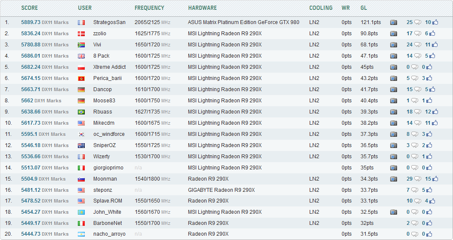Image resolution: width=453 pixels, height=240 pixels.
Task: Open comments bubble for StrategosSan (25)
Action: coord(417,22)
